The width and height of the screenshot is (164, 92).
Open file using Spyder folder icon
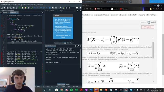(x=5, y=8)
